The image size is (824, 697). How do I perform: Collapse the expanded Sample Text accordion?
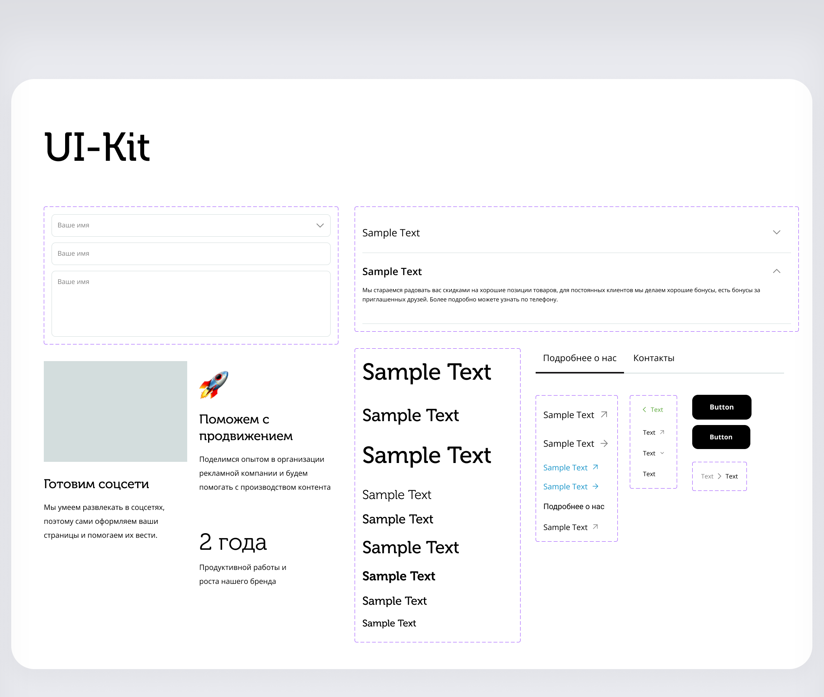pos(776,271)
